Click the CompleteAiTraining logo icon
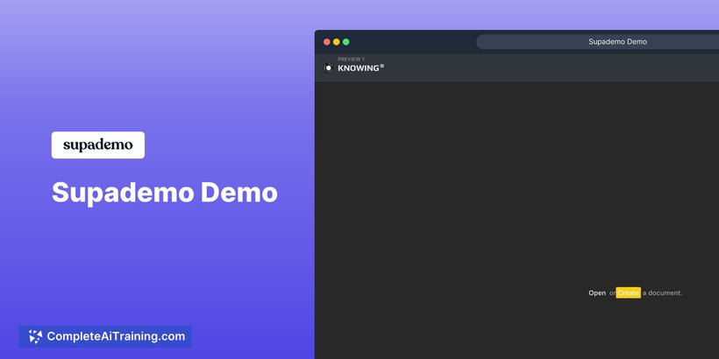The image size is (719, 359). tap(35, 336)
